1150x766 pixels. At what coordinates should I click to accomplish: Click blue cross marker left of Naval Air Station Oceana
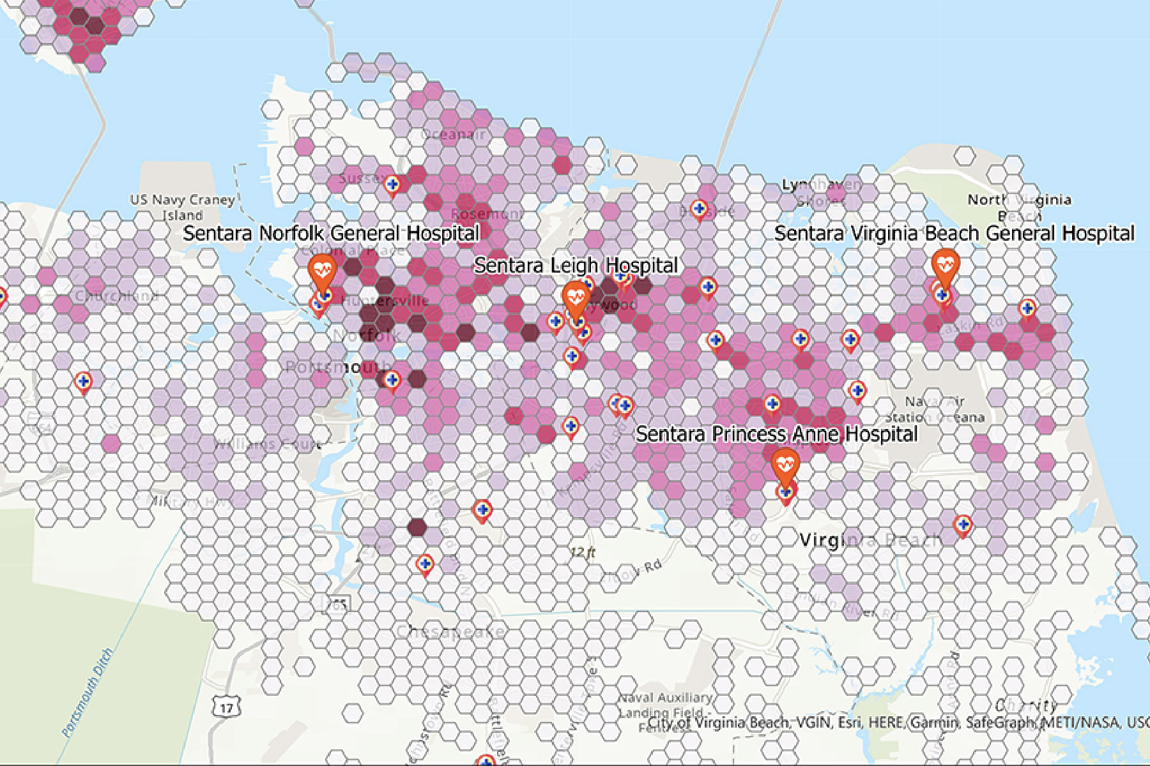tap(857, 391)
